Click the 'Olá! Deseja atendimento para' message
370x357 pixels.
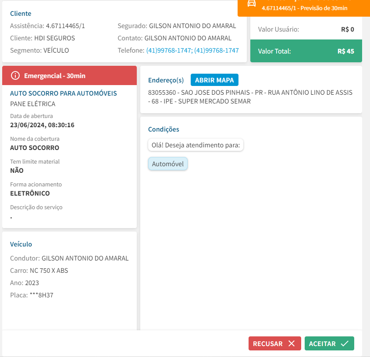point(196,145)
